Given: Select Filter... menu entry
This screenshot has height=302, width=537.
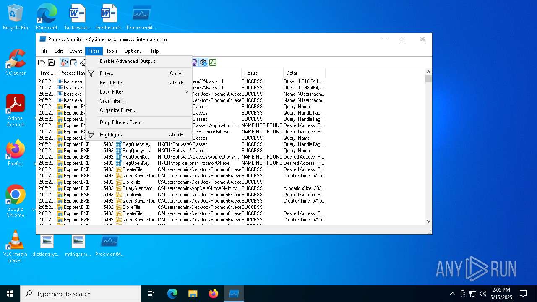Looking at the screenshot, I should coord(139,73).
